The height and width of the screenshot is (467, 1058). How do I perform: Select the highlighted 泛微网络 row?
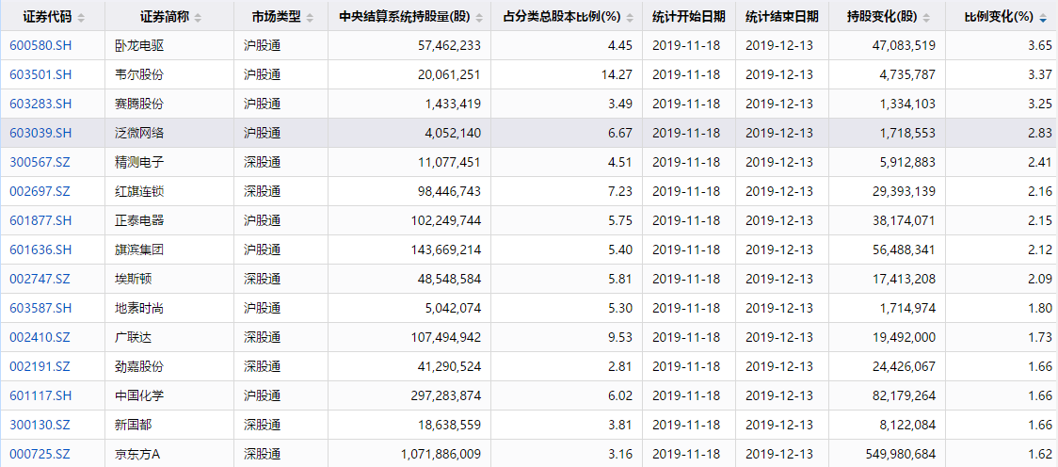click(x=529, y=133)
